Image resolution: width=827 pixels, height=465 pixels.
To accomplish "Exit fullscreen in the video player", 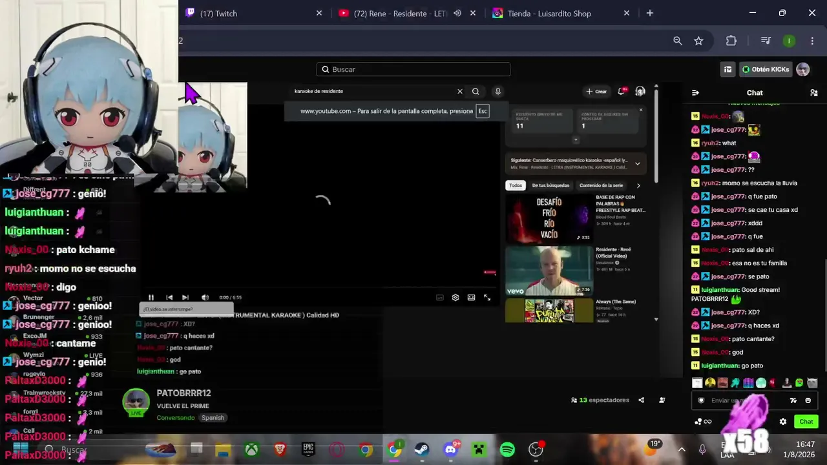I will point(487,298).
